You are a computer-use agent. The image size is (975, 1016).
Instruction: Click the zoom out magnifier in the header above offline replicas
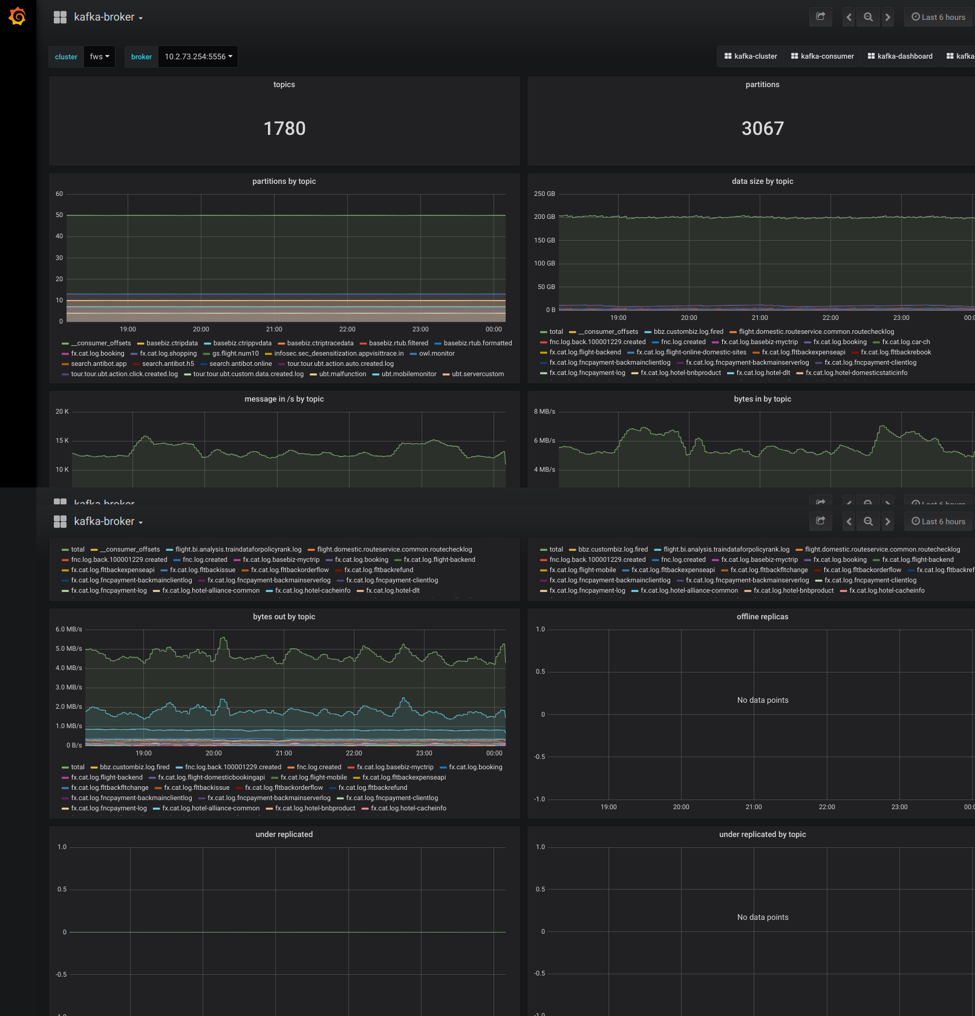click(869, 521)
